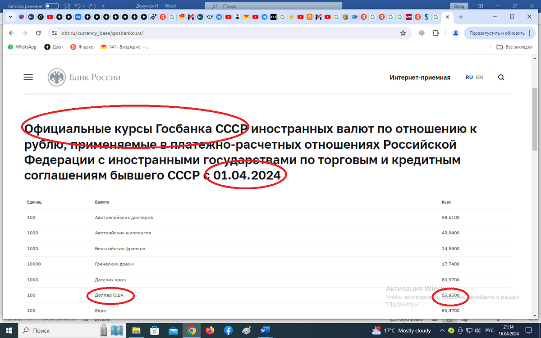This screenshot has height=338, width=541.
Task: Open the Windows Start menu
Action: [8, 330]
